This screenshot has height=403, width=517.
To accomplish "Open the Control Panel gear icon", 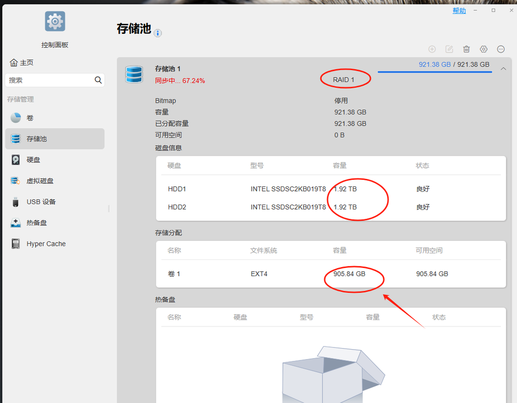I will [55, 21].
